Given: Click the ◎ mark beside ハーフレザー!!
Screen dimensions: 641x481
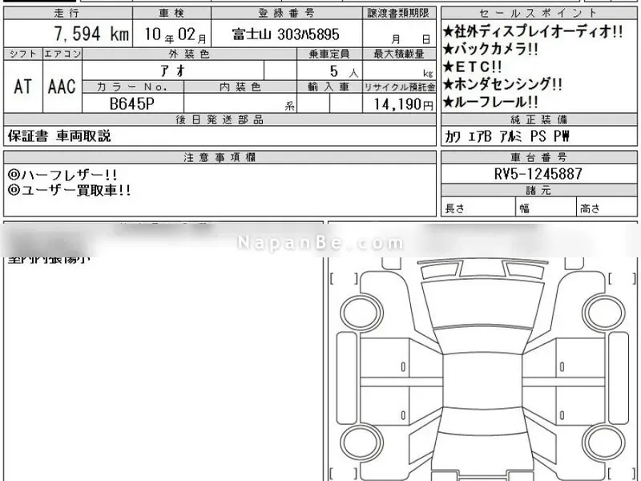Looking at the screenshot, I should pos(13,174).
